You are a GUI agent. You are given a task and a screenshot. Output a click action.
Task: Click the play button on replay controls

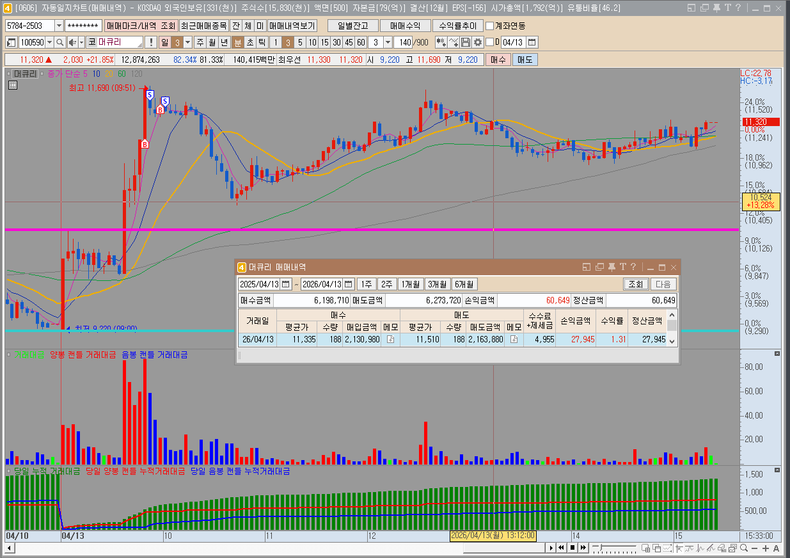(551, 548)
